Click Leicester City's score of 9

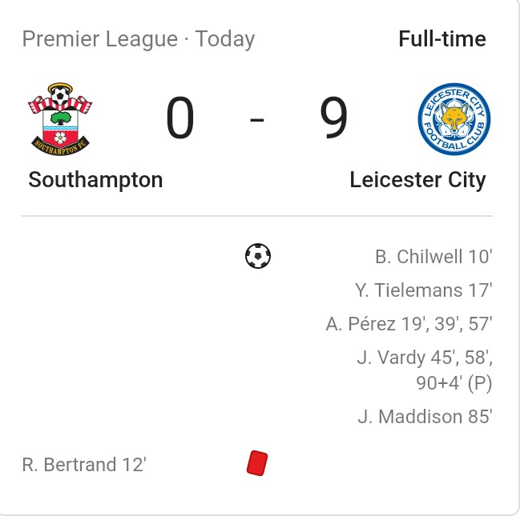[x=333, y=119]
